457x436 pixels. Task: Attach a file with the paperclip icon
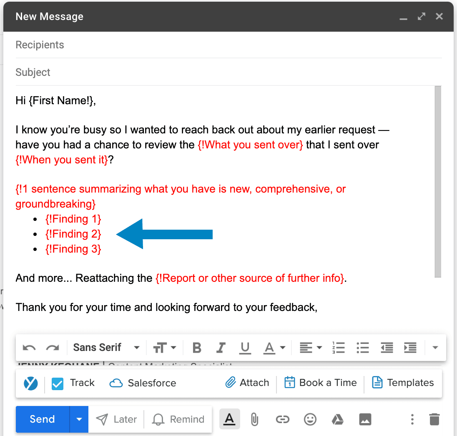pos(254,419)
